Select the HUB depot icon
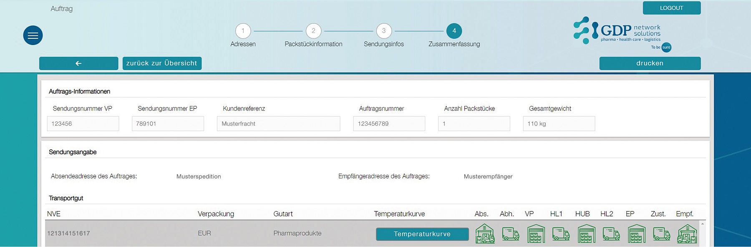This screenshot has height=247, width=751. [x=586, y=234]
